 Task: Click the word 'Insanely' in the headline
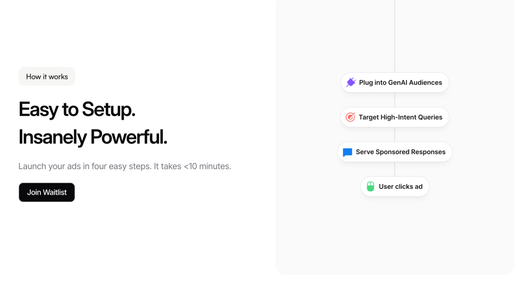pos(52,137)
